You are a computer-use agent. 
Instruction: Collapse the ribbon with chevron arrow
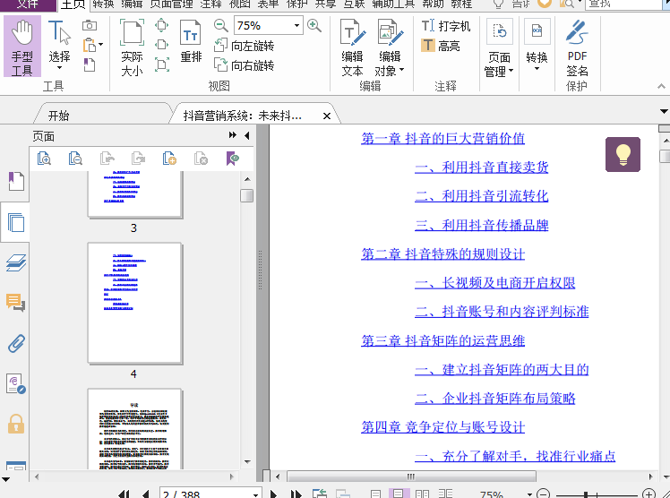point(661,86)
